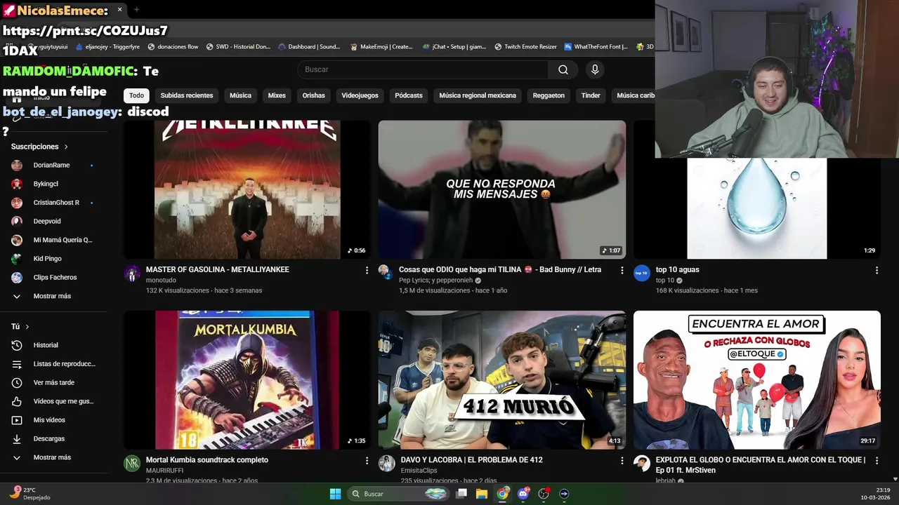Select the Tinder filter chip
This screenshot has height=505, width=899.
[x=591, y=95]
